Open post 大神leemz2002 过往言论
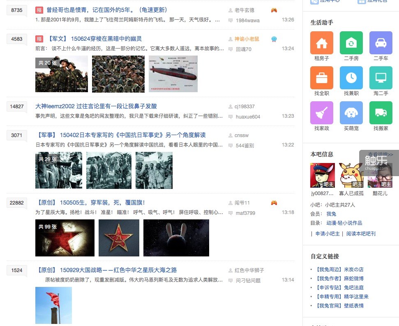This screenshot has height=326, width=399. [x=96, y=106]
